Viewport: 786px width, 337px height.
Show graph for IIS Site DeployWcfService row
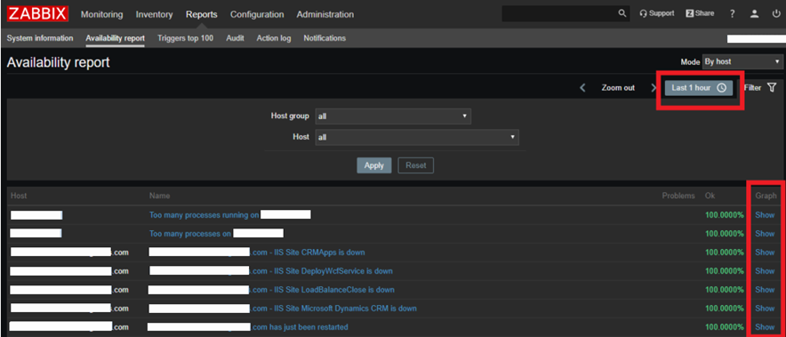[765, 271]
